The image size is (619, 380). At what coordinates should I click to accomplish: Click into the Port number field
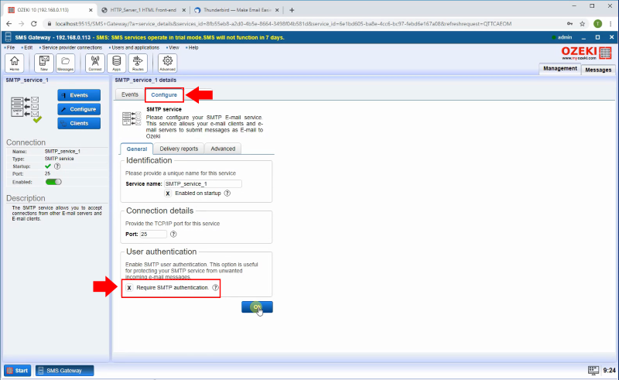153,234
